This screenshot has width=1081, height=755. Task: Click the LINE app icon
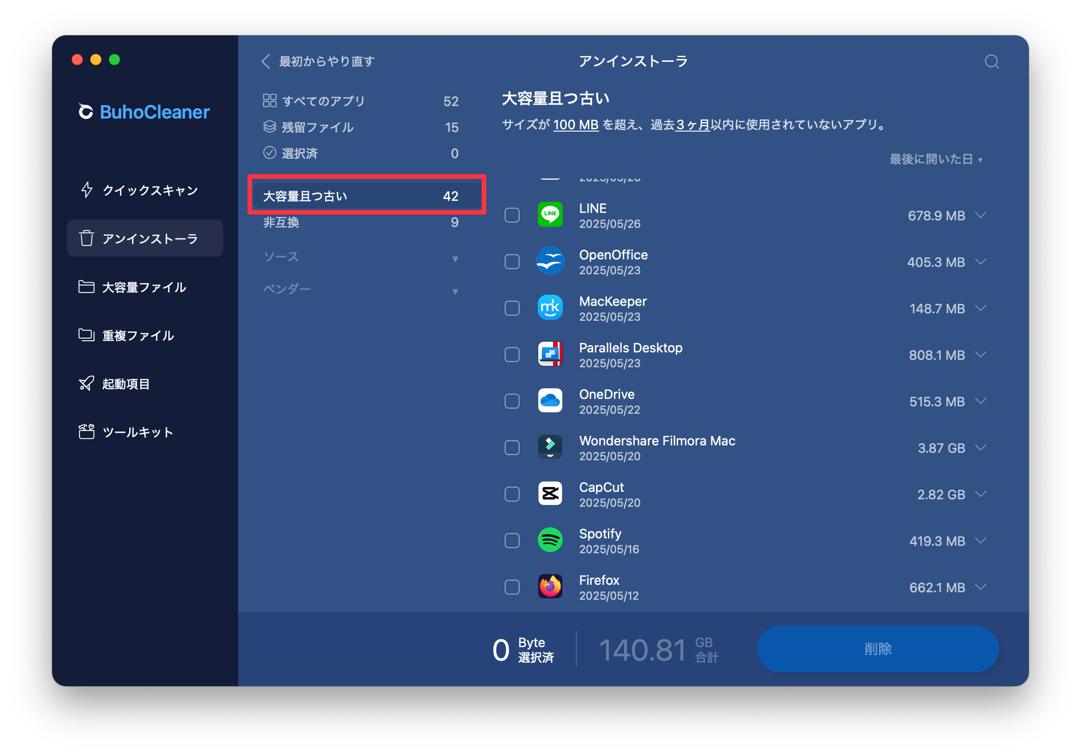[x=550, y=215]
